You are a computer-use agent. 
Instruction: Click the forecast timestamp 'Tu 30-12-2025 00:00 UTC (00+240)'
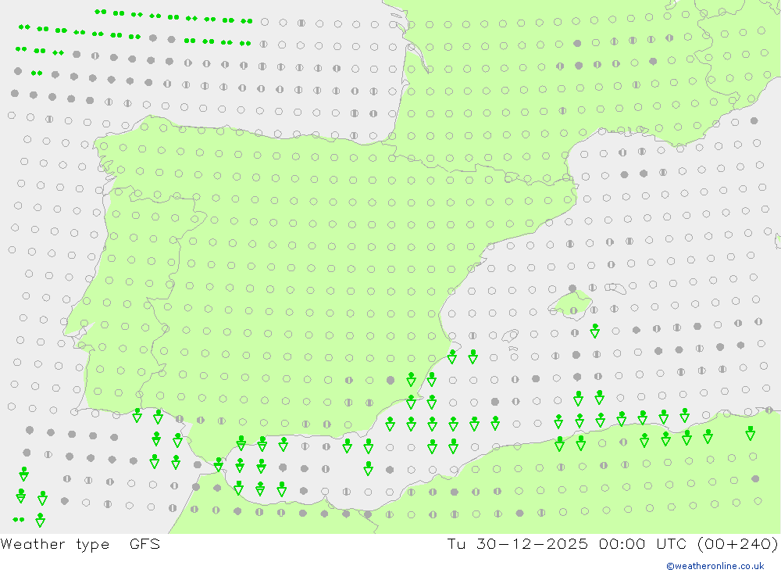[x=612, y=543]
